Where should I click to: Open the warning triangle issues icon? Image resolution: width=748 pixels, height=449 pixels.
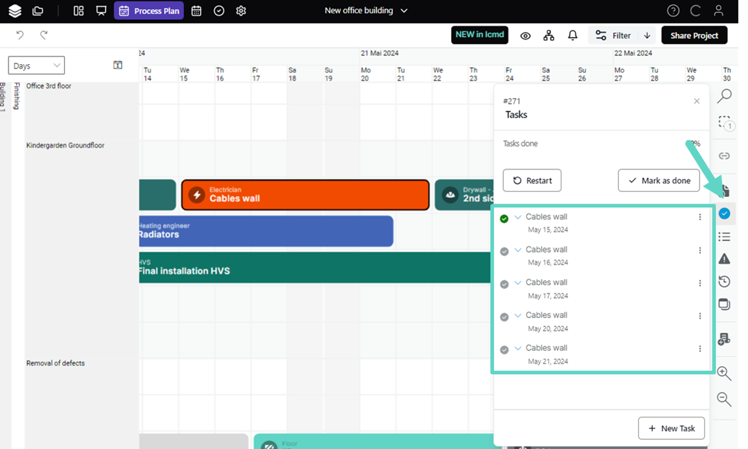[x=724, y=259]
